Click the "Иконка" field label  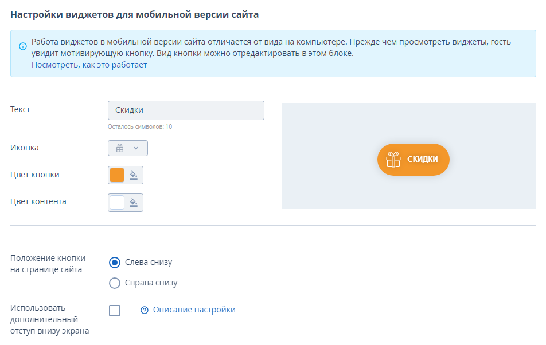point(24,148)
